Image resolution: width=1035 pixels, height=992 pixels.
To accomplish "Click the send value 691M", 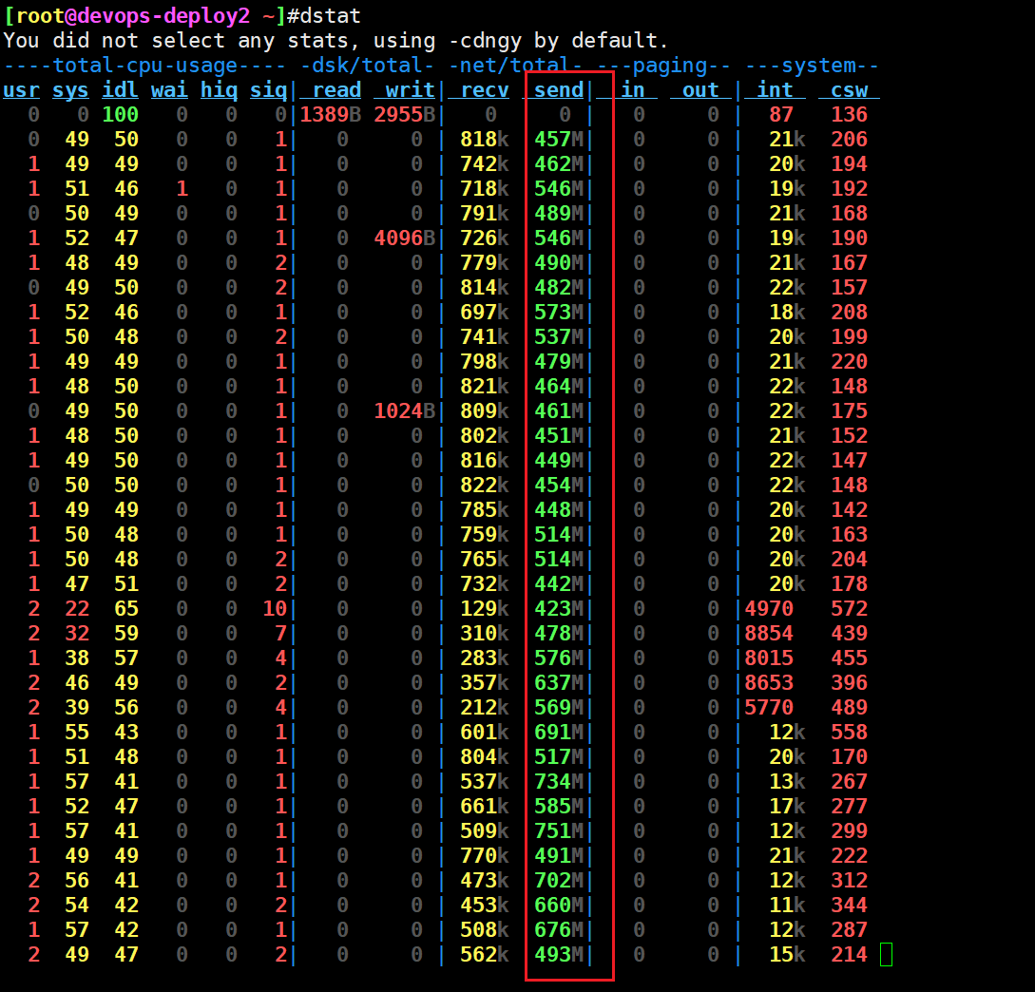I will [559, 732].
